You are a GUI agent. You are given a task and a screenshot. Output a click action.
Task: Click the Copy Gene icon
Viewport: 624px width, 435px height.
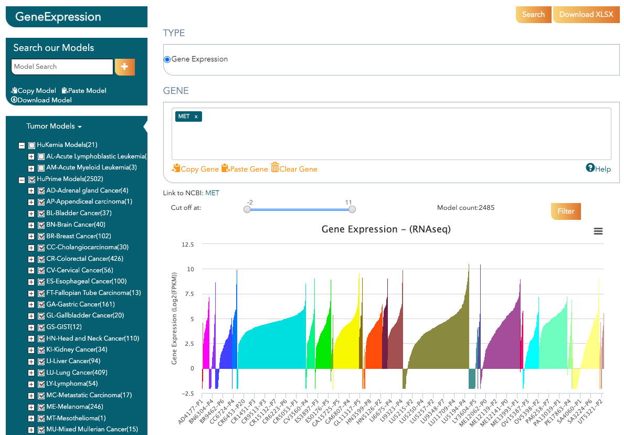click(x=176, y=168)
